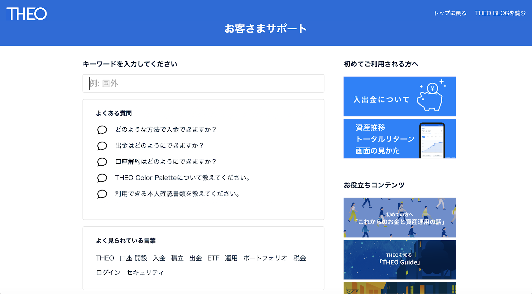Click speech bubble icon beside 口座解約はどのようにできますか
Screen dimensions: 532x294
tap(102, 162)
